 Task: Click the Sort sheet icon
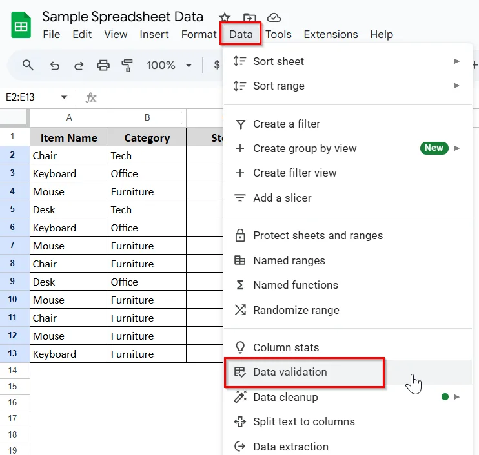(x=239, y=61)
